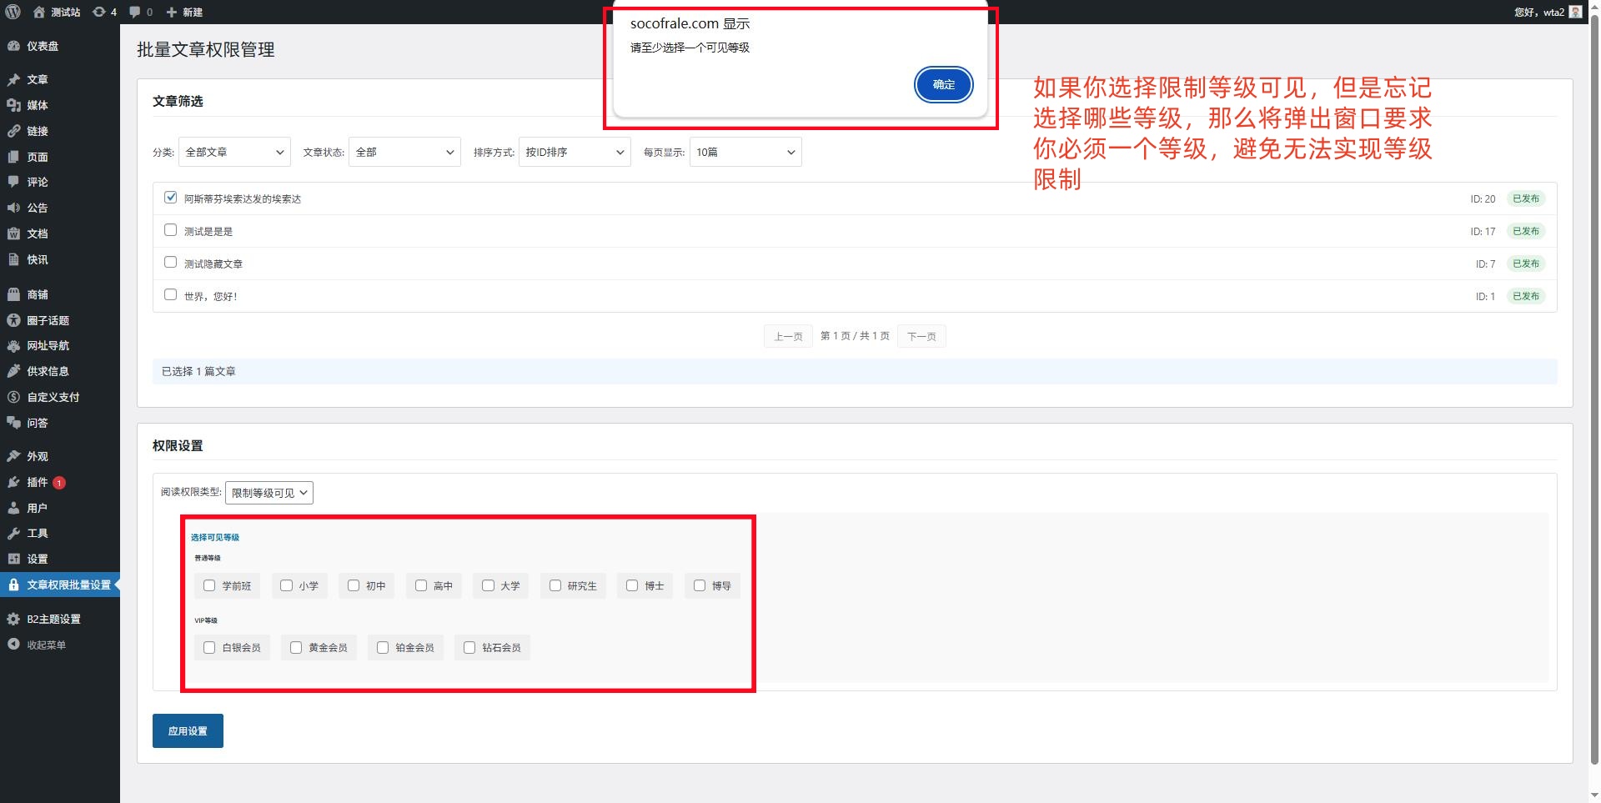Click 确定 in the alert dialog
1601x803 pixels.
tap(943, 84)
